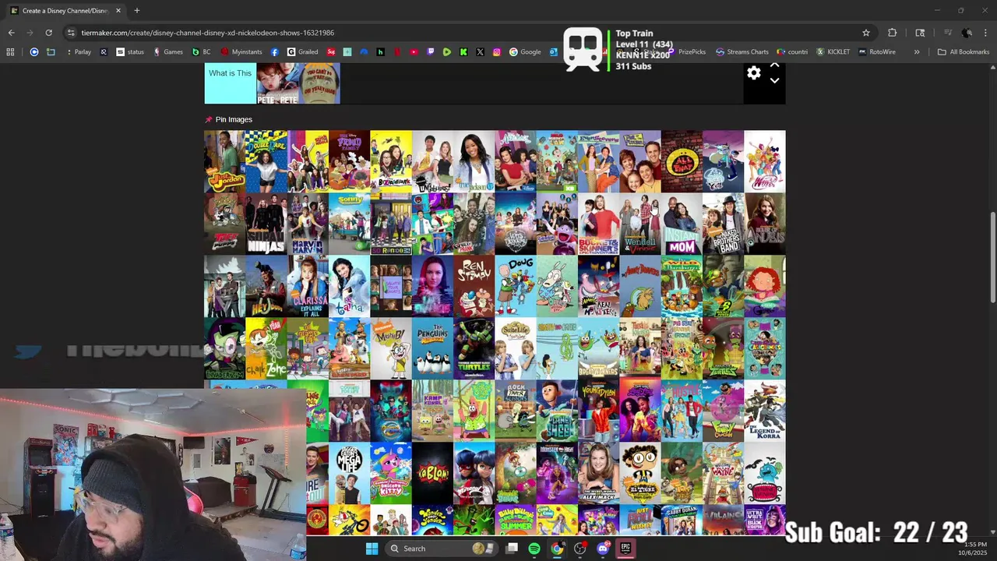Select the KaBlam! show image
The width and height of the screenshot is (997, 561).
[x=432, y=473]
